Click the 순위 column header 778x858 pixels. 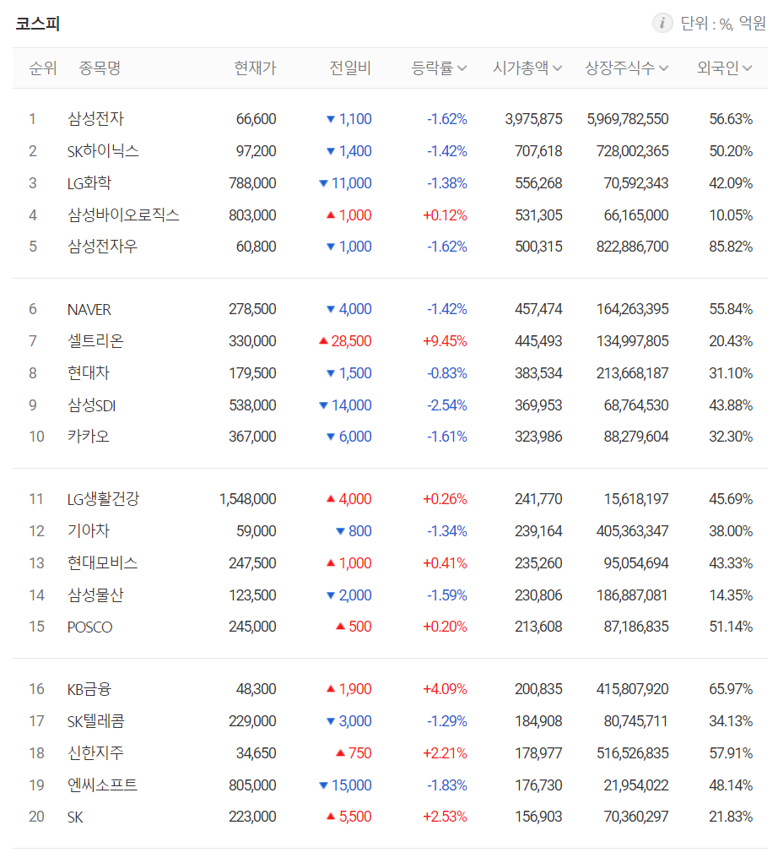coord(43,68)
